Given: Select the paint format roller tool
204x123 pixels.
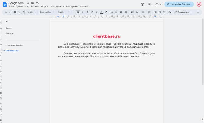Looking at the screenshot, I should 24,12.
